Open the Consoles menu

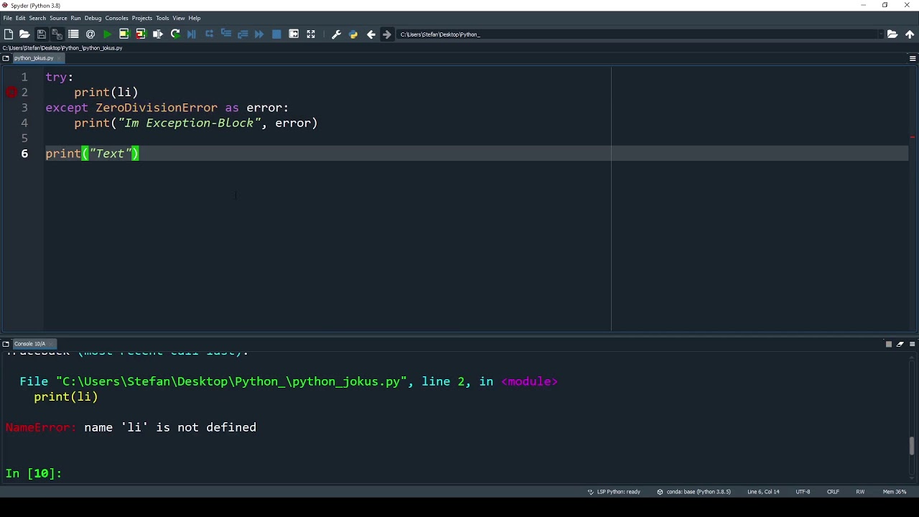116,18
